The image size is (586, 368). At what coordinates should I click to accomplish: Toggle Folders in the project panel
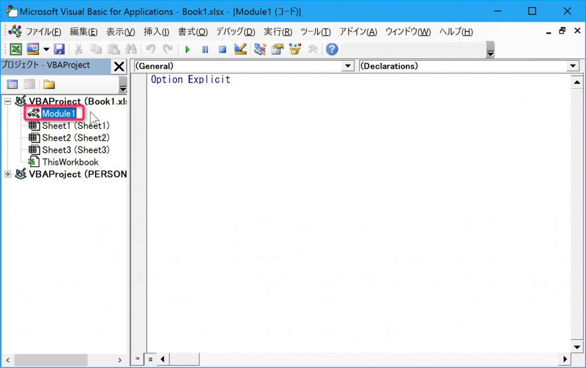coord(49,85)
